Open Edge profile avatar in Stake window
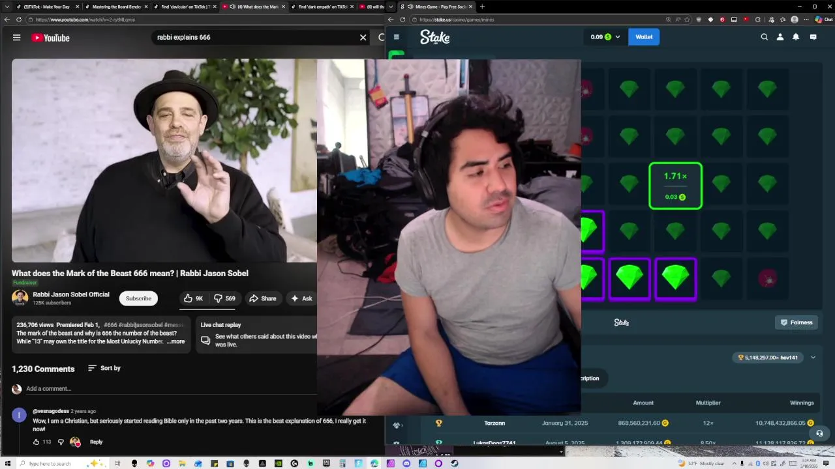The image size is (835, 469). pos(794,20)
